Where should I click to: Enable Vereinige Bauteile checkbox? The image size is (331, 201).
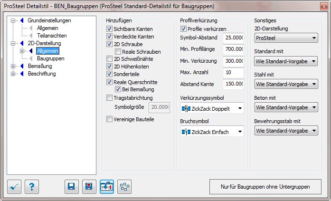tap(109, 119)
